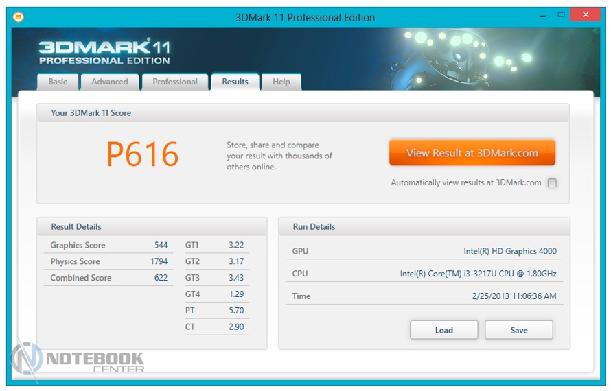Click the Your 3DMark 11 Score heading
The height and width of the screenshot is (391, 611).
pyautogui.click(x=91, y=113)
